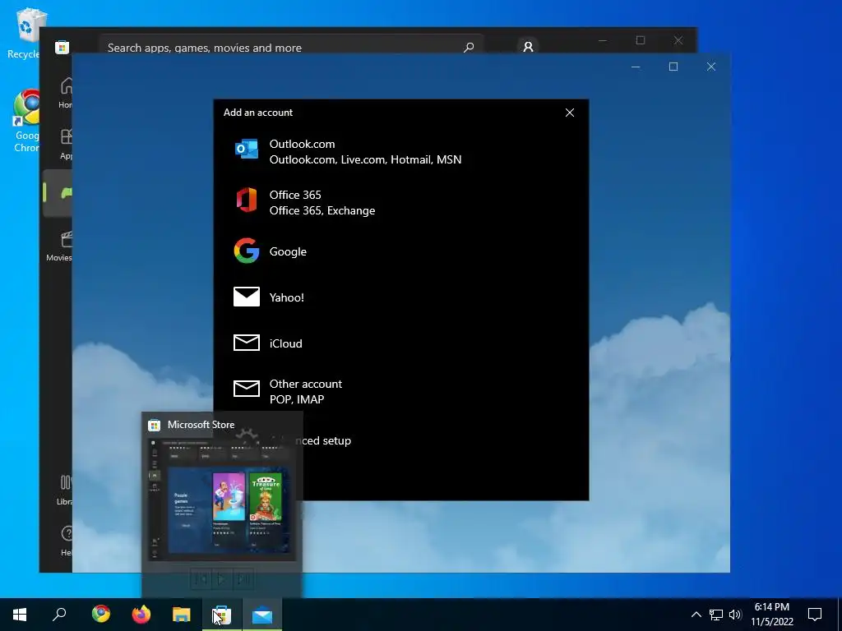The height and width of the screenshot is (631, 842).
Task: Click the Office 365, Exchange subtitle text
Action: (x=322, y=210)
